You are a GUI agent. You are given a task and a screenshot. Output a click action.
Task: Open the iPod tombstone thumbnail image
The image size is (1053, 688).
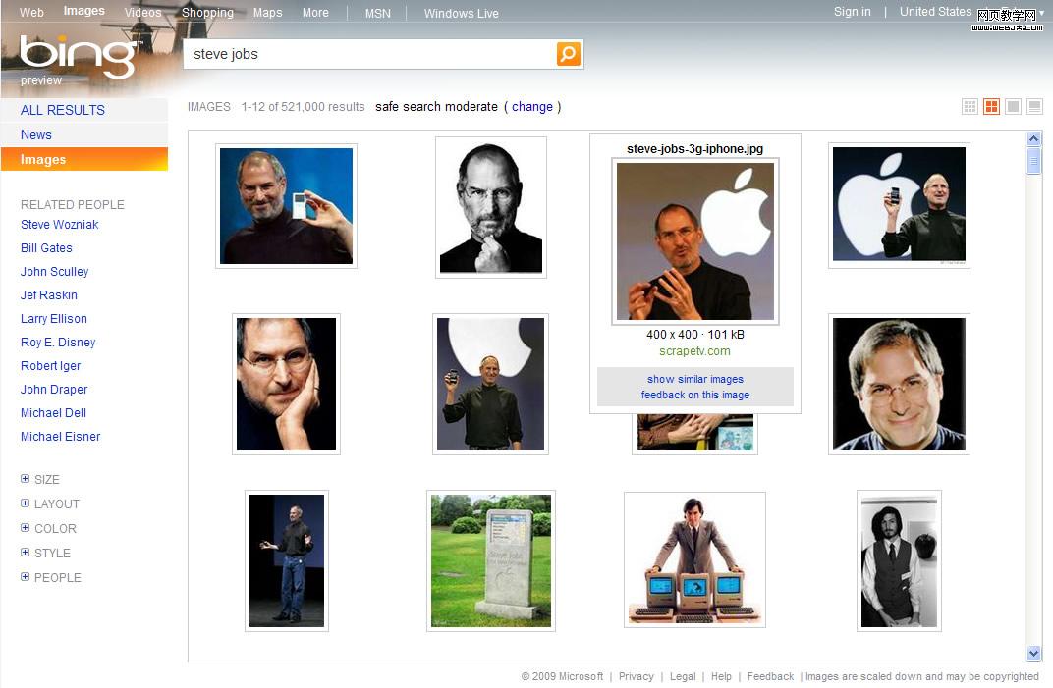point(491,560)
